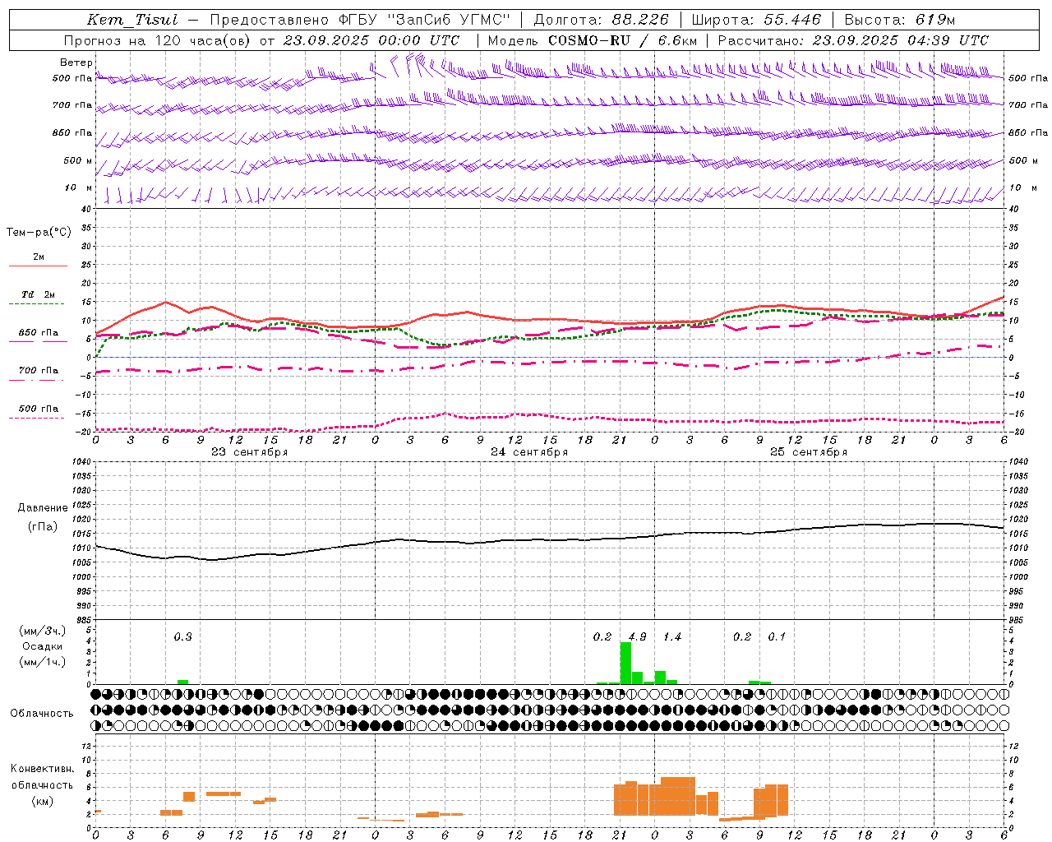
Task: Click the Конвективн. облачность label
Action: coord(42,777)
